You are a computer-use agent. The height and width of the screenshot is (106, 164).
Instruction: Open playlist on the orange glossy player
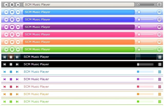click(159, 42)
